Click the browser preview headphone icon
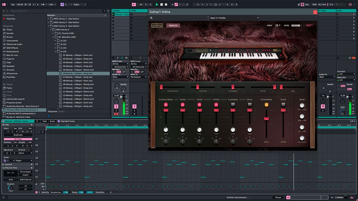Viewport: 358px width, 201px height. [x=49, y=116]
